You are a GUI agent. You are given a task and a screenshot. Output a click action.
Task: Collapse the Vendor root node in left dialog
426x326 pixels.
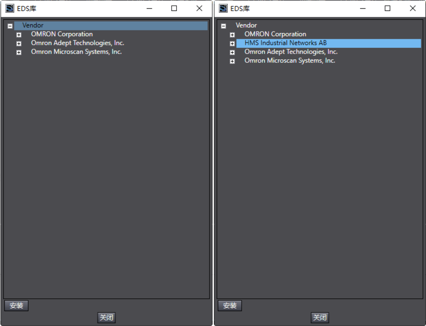(10, 25)
